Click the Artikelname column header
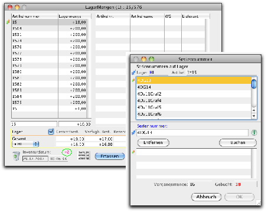This screenshot has width=268, height=216. [x=147, y=16]
